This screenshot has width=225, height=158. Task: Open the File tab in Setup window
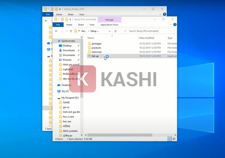click(x=58, y=25)
